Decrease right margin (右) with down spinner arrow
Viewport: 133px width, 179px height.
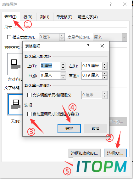104,77
